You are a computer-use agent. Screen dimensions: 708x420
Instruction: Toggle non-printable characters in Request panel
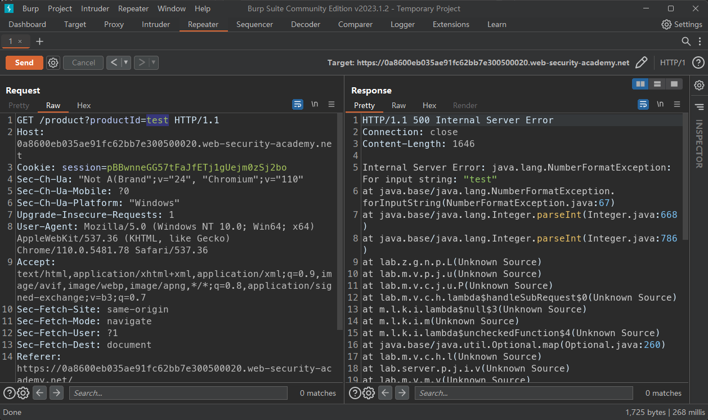pyautogui.click(x=315, y=104)
